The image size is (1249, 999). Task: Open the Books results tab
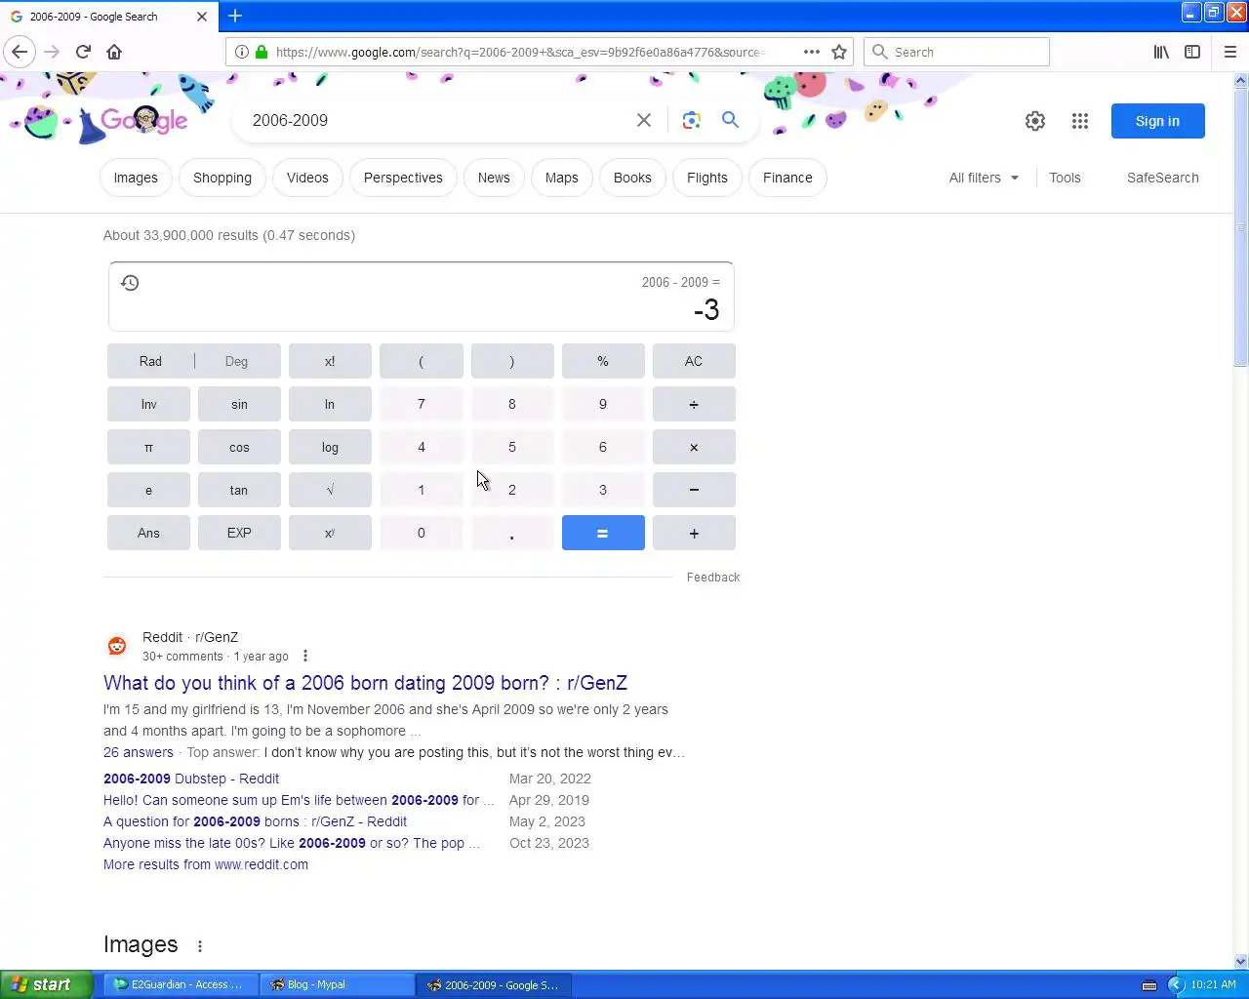pyautogui.click(x=632, y=178)
